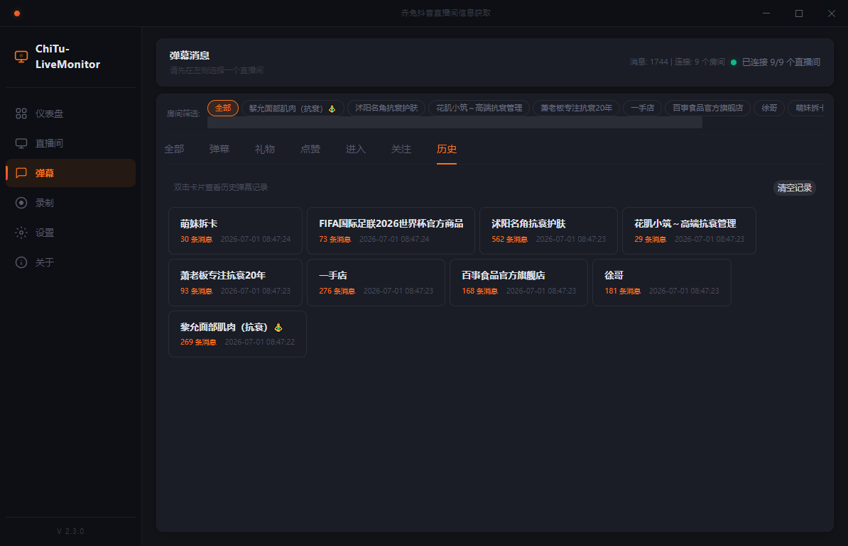
Task: Filter by room 百事食品官方旗舰店
Action: click(x=707, y=108)
